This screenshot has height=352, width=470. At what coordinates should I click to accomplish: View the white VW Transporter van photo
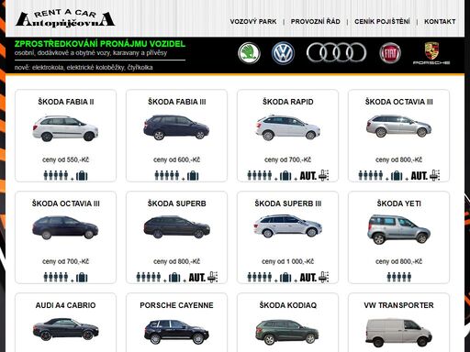(x=398, y=333)
